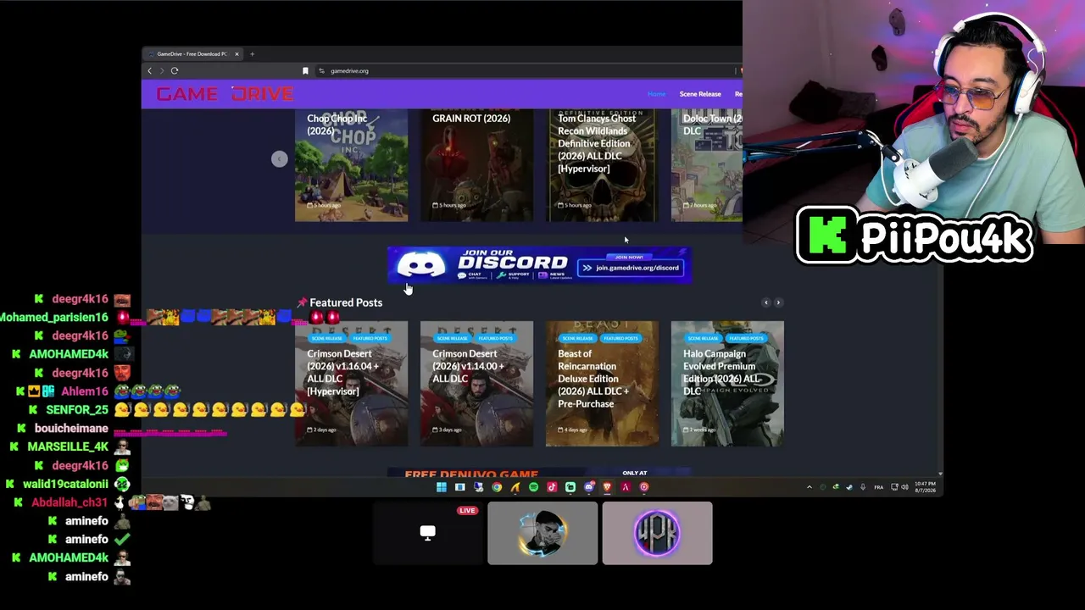Go back using the browser back arrow
The height and width of the screenshot is (610, 1085).
pyautogui.click(x=150, y=71)
